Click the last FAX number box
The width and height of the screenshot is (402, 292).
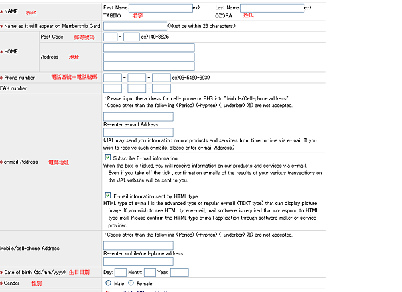click(x=161, y=88)
